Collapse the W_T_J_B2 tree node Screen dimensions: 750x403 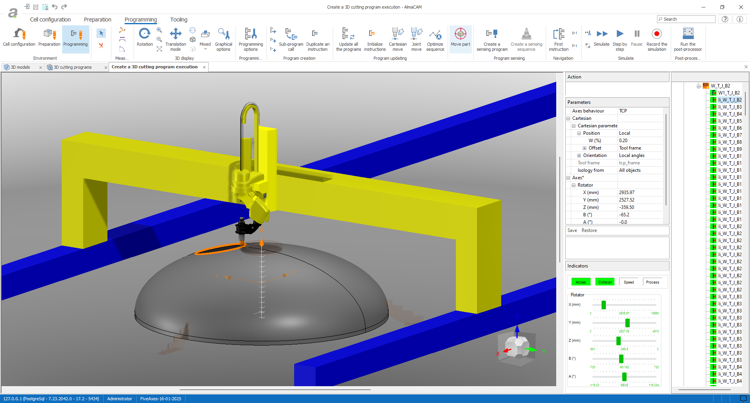698,86
